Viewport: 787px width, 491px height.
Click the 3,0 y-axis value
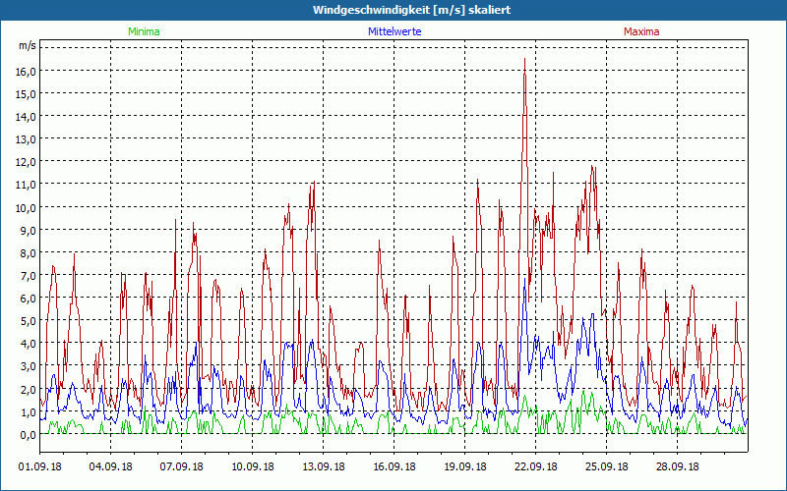(29, 366)
